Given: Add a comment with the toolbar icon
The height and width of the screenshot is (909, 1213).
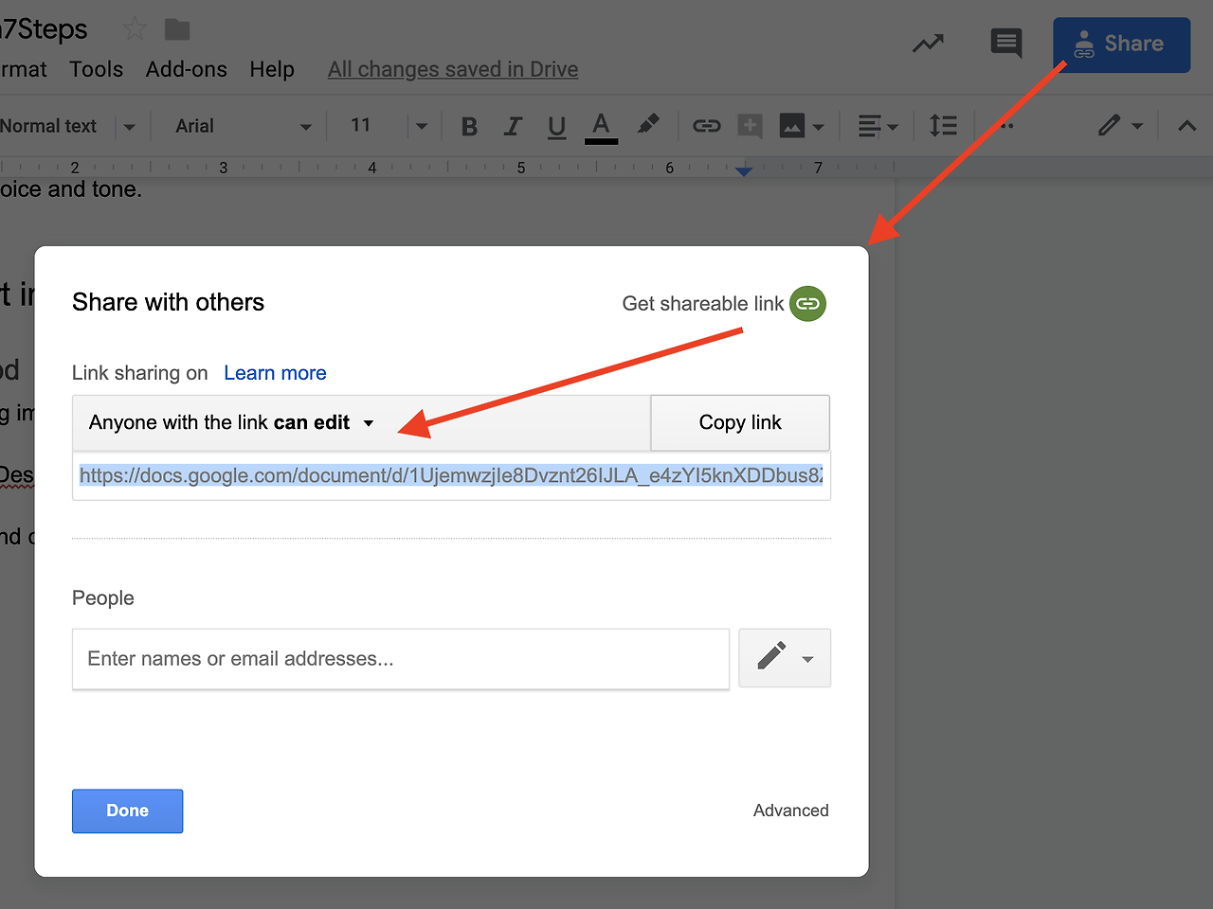Looking at the screenshot, I should pyautogui.click(x=750, y=125).
